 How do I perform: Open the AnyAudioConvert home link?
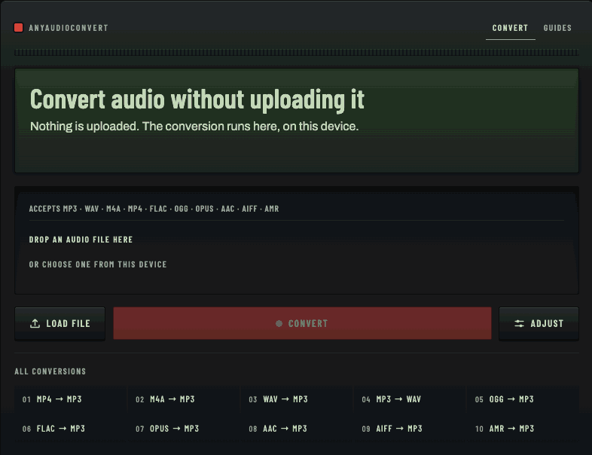tap(61, 28)
